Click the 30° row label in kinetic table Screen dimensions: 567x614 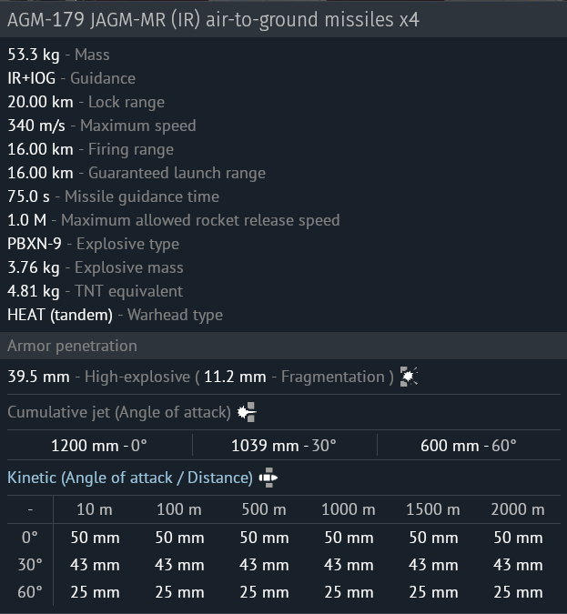coord(30,565)
